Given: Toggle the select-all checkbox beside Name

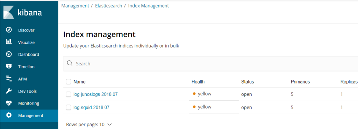Looking at the screenshot, I should coord(68,82).
